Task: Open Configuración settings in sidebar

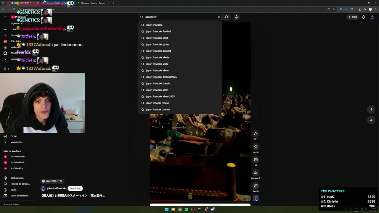Action: [x=17, y=178]
